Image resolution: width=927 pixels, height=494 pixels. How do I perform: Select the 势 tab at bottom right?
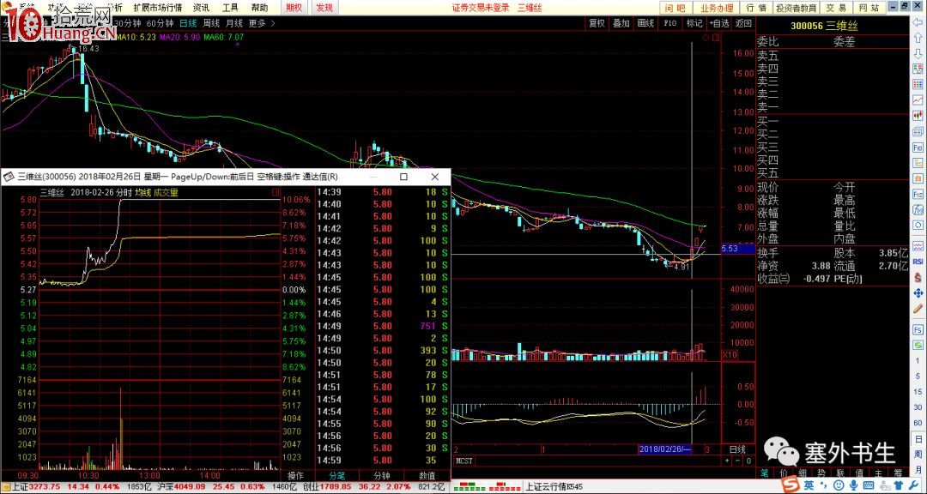tap(821, 473)
